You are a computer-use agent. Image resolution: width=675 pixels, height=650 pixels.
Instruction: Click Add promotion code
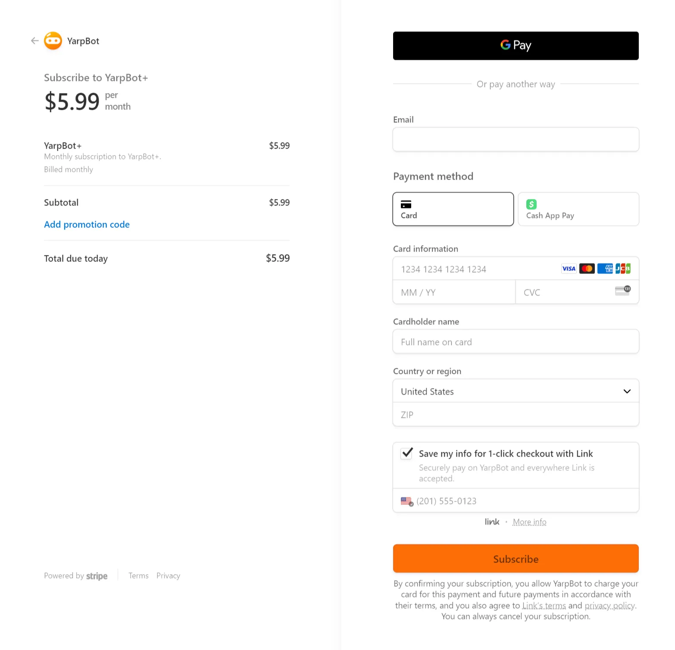pos(87,224)
